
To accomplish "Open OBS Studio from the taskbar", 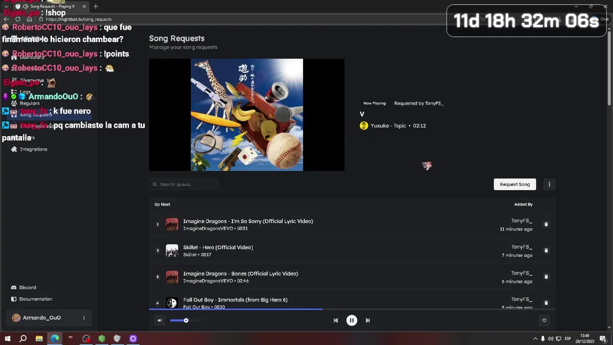I will 86,339.
